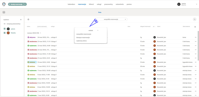The width and height of the screenshot is (199, 97).
Task: Click Usługa 3 in 11 mar 2022 row
Action: pos(54,66)
